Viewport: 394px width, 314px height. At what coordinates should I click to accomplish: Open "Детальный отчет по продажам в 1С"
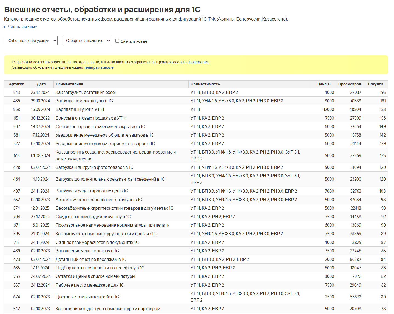(91, 259)
